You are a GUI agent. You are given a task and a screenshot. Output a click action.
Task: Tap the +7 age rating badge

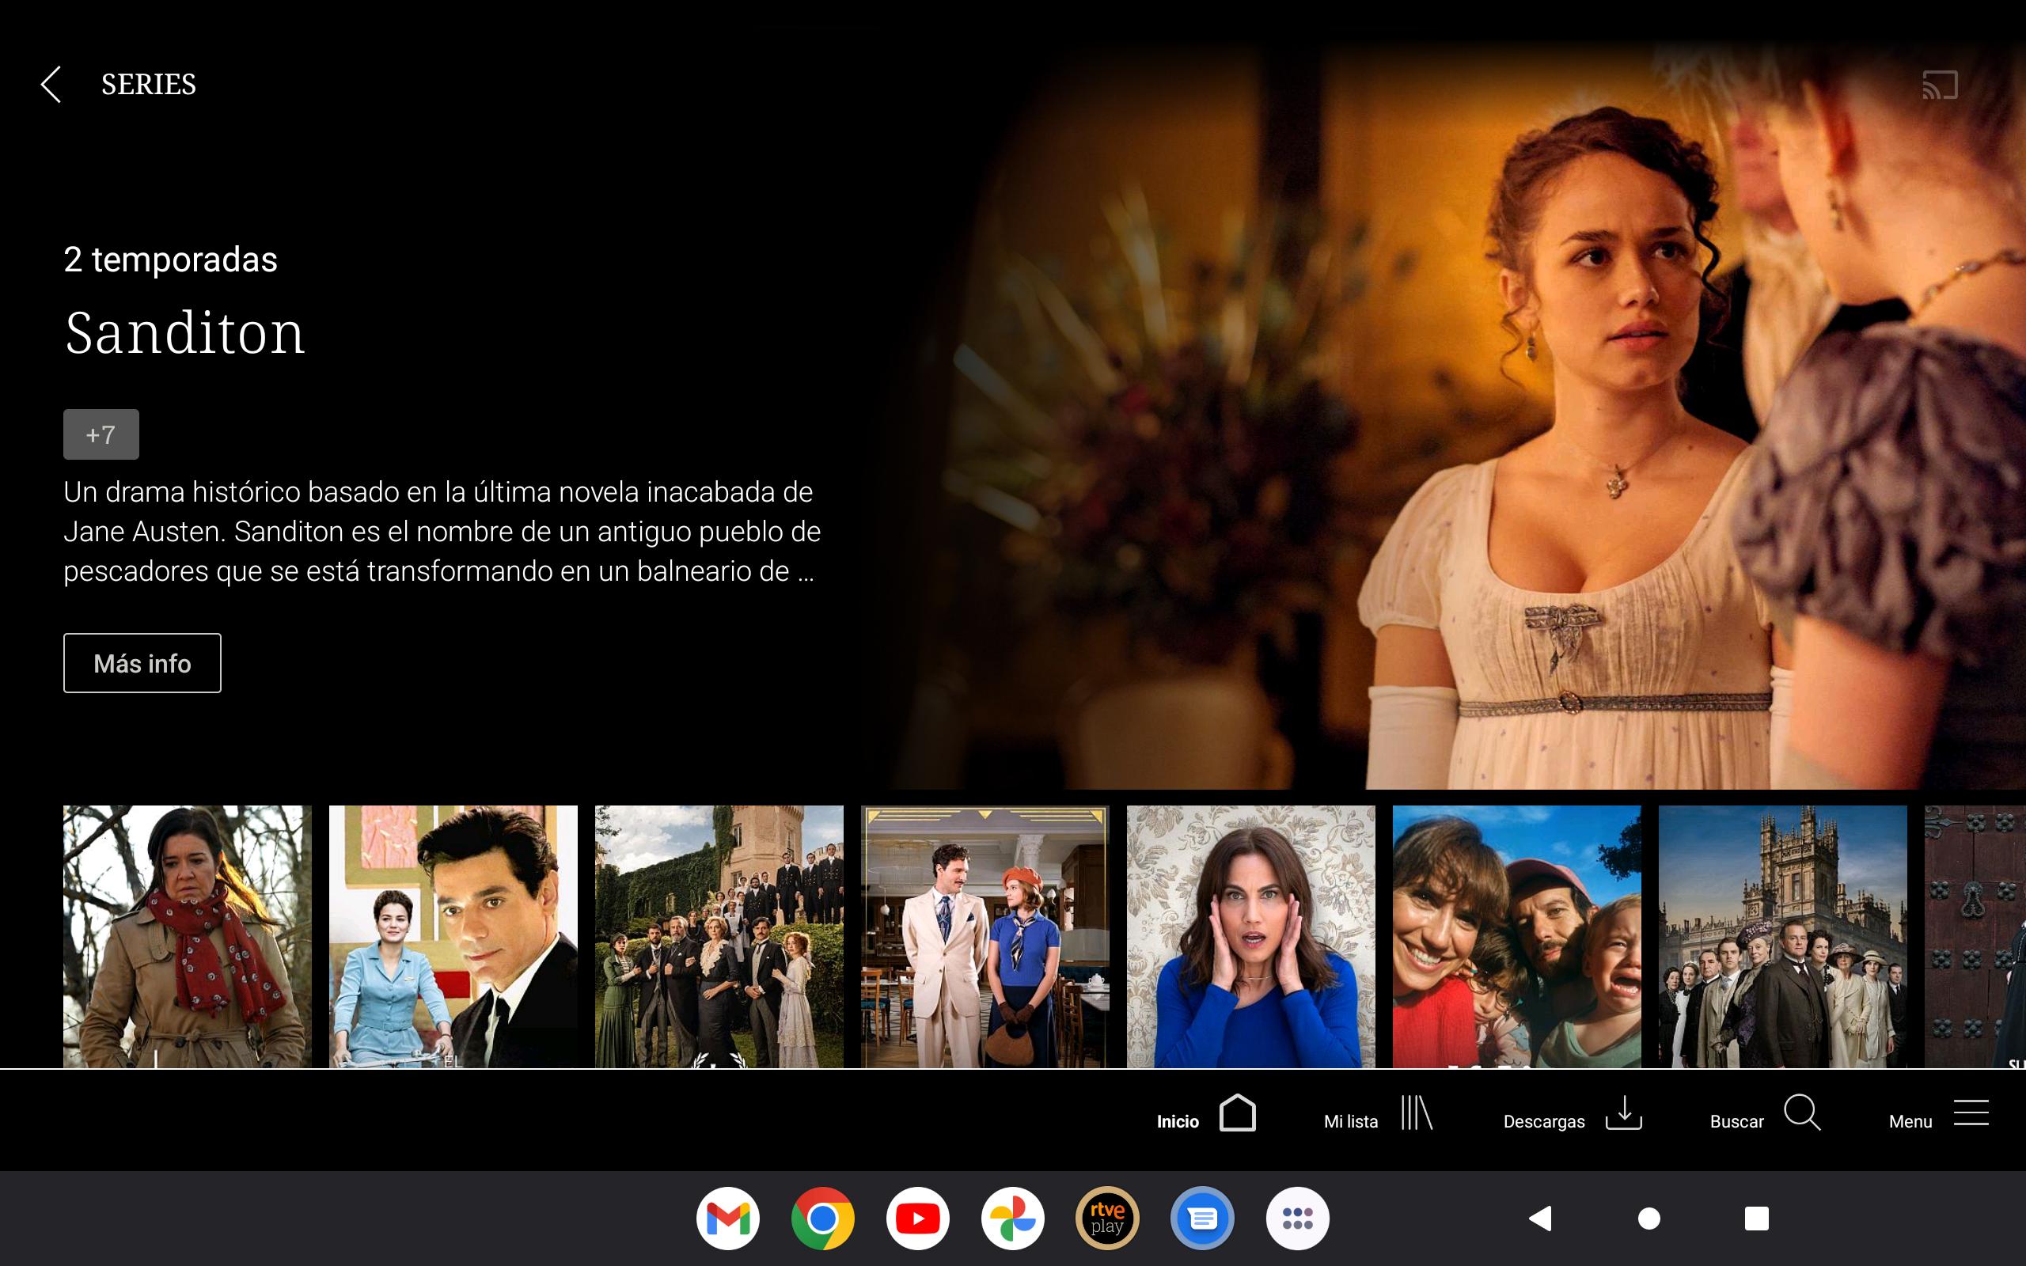[x=101, y=434]
